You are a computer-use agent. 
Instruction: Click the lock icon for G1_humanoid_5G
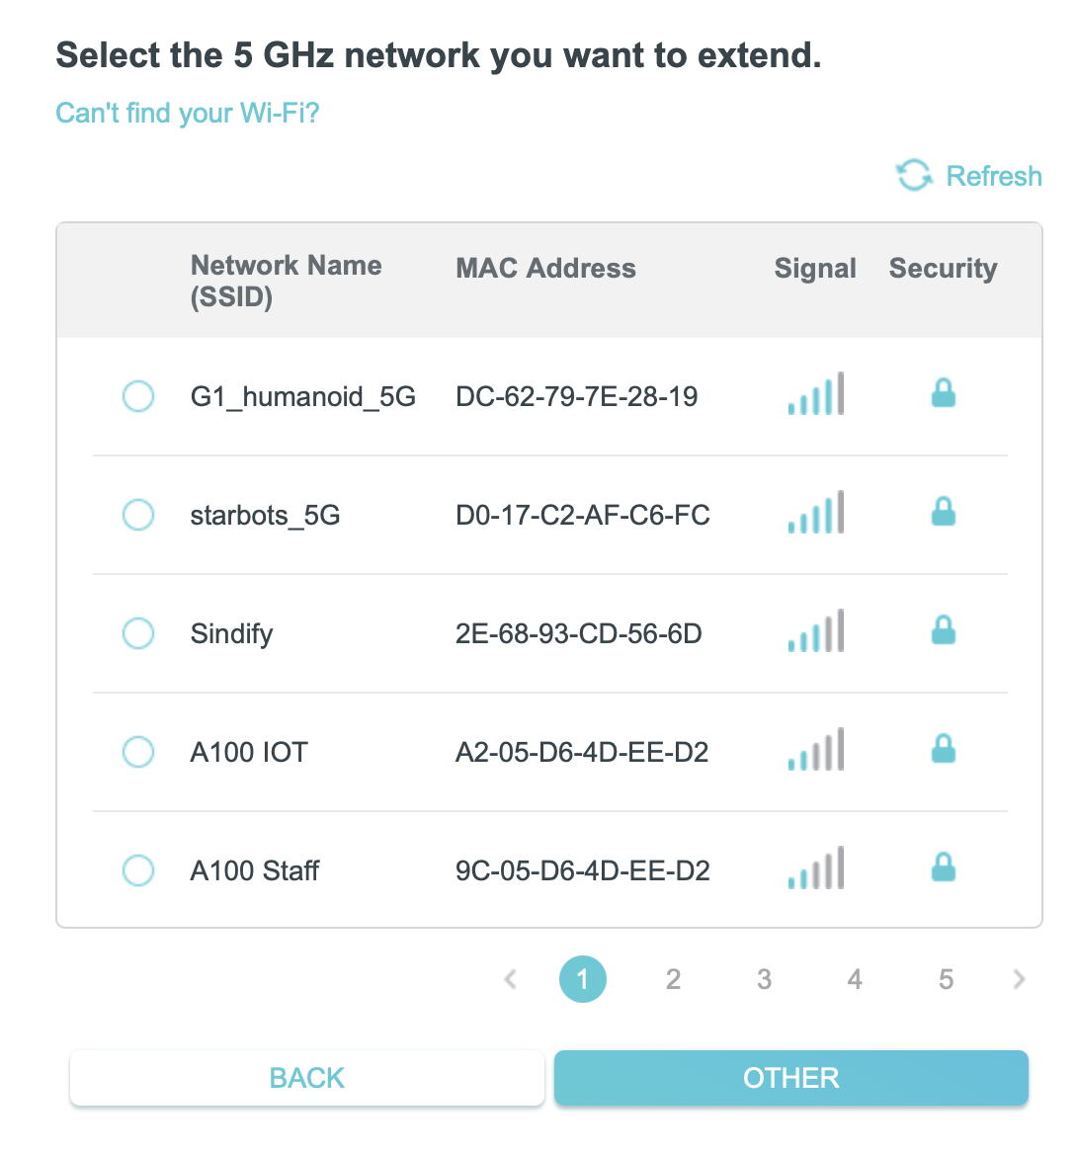944,394
